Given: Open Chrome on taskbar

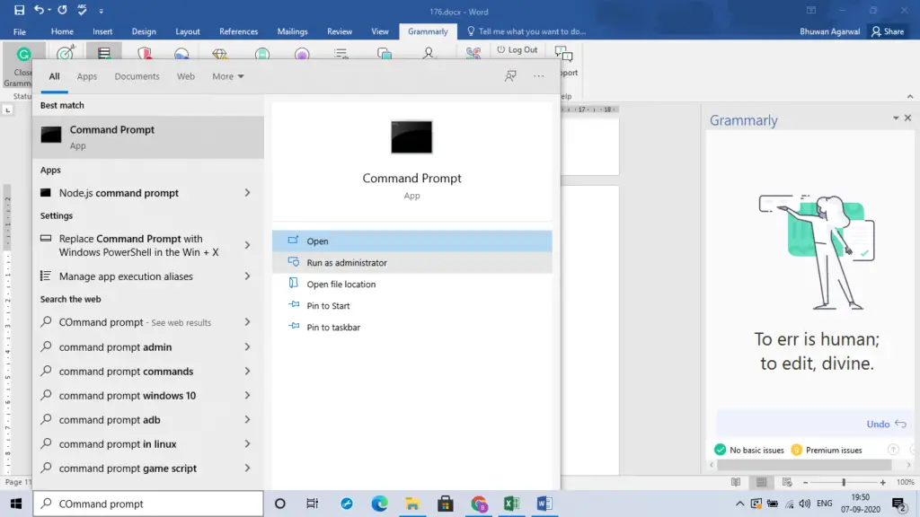Looking at the screenshot, I should pos(479,504).
